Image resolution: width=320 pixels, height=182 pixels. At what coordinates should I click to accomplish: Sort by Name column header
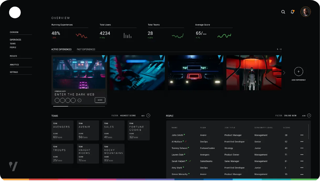[x=175, y=128]
